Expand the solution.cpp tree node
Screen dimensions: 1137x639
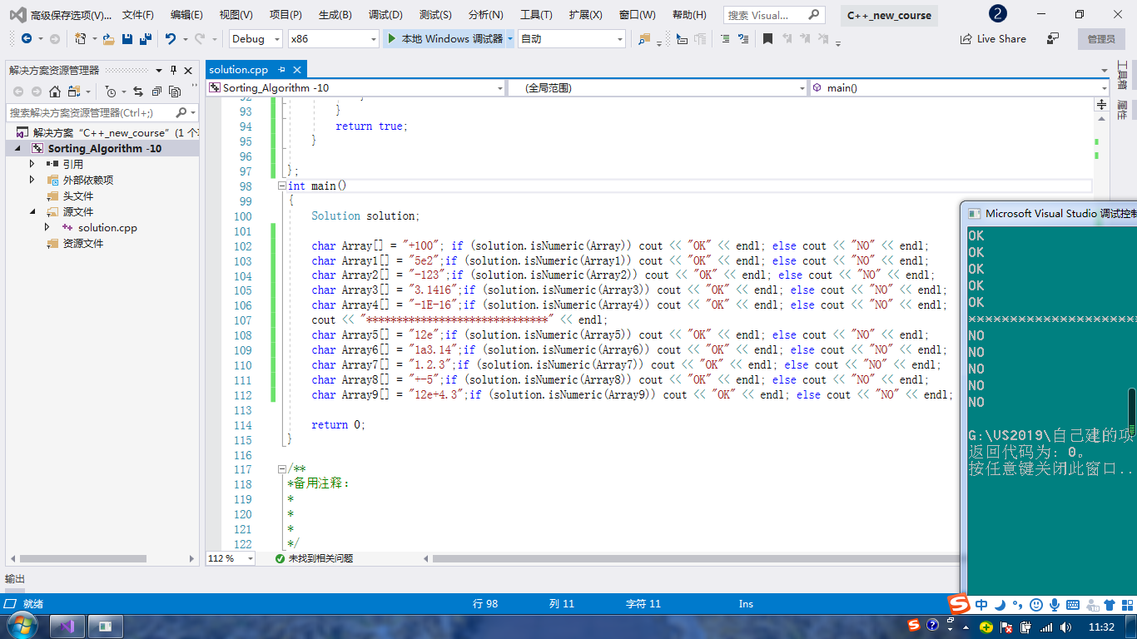pyautogui.click(x=47, y=227)
